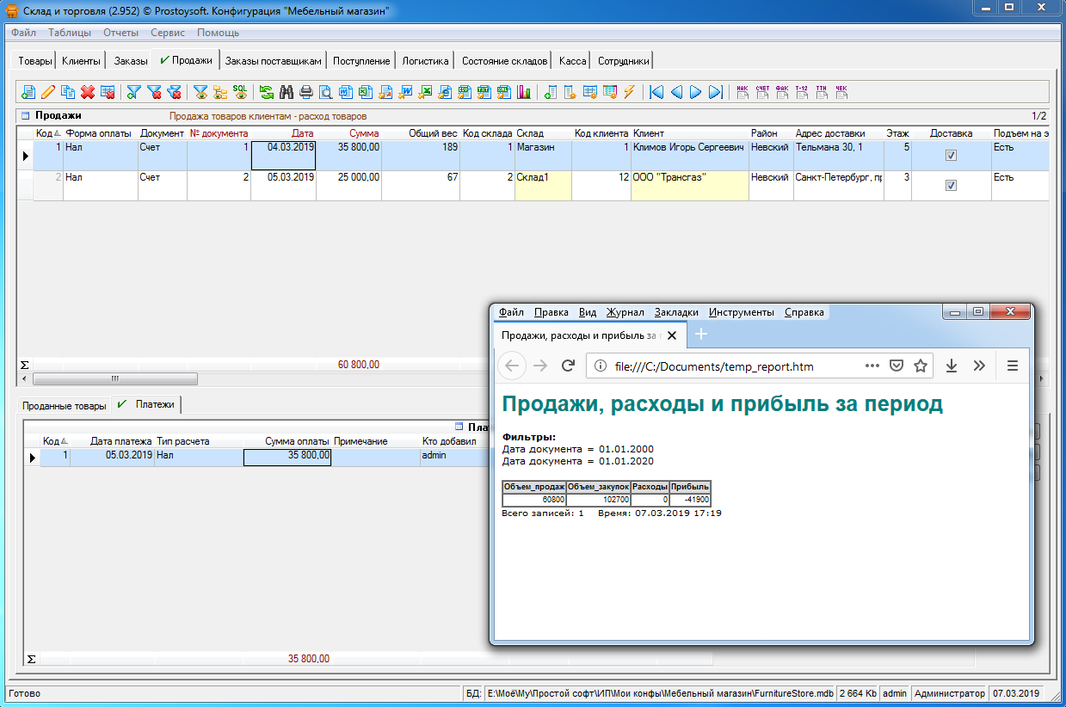Print the ЧЕК document form
This screenshot has height=707, width=1066.
841,92
